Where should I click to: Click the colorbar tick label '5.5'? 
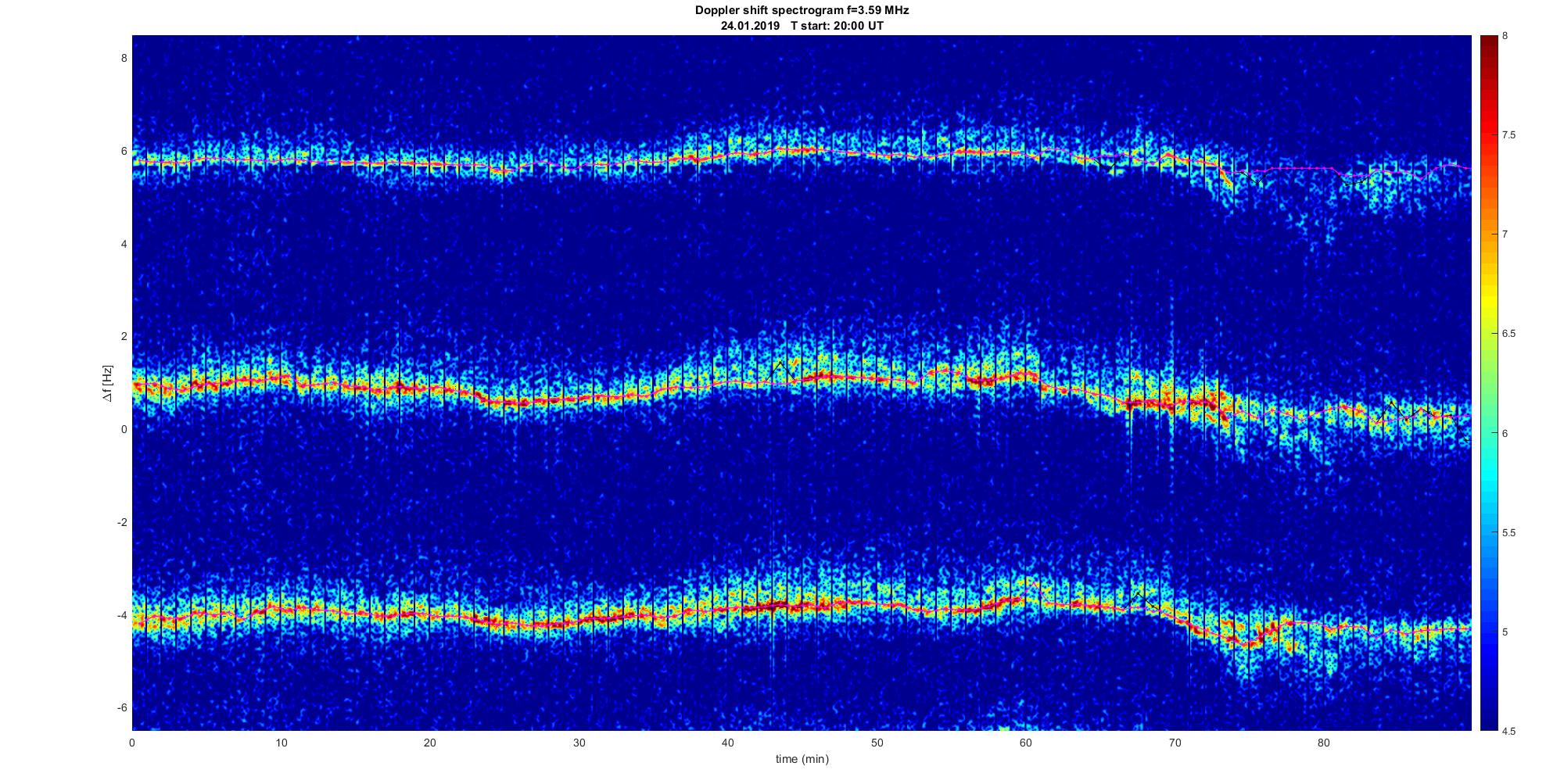point(1508,533)
